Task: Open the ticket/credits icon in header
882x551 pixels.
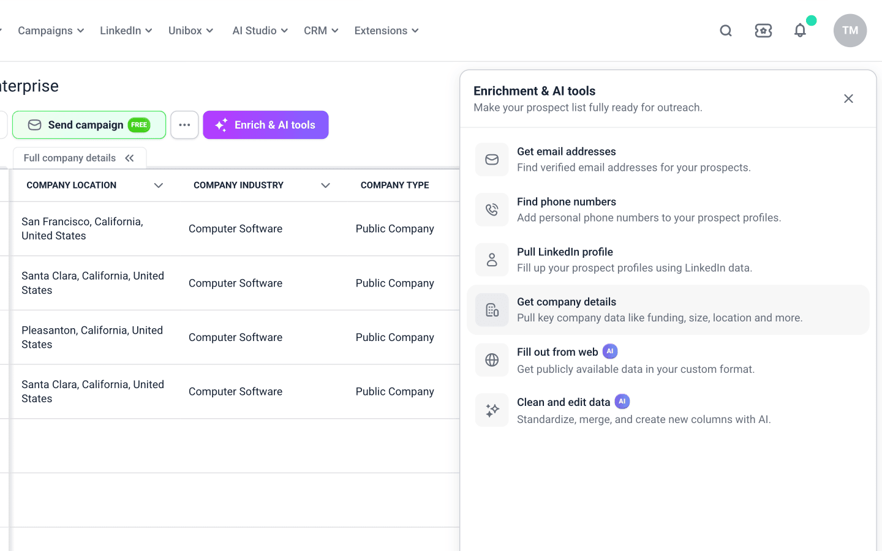Action: pyautogui.click(x=763, y=31)
